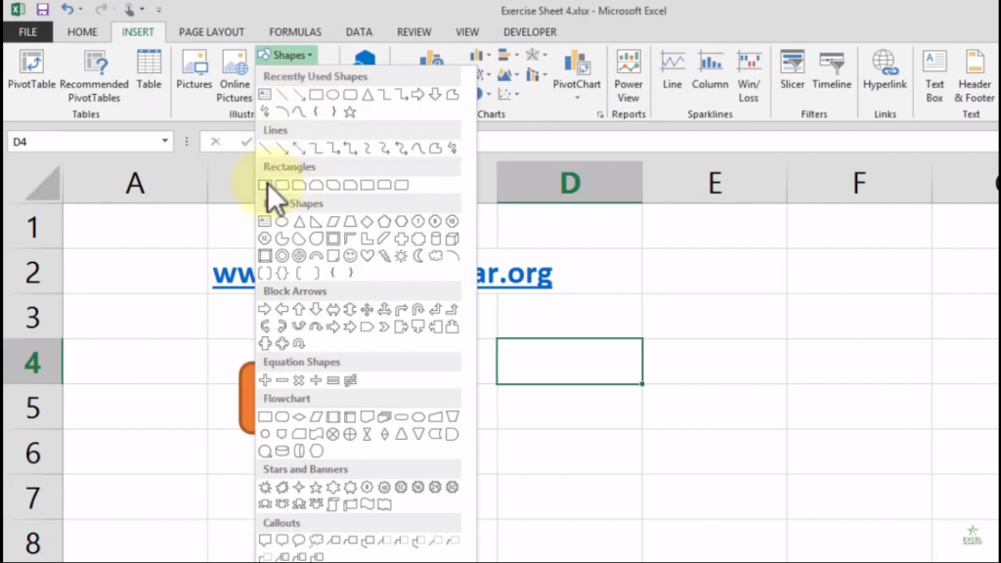The image size is (1001, 563).
Task: Click the column F header
Action: (x=859, y=183)
